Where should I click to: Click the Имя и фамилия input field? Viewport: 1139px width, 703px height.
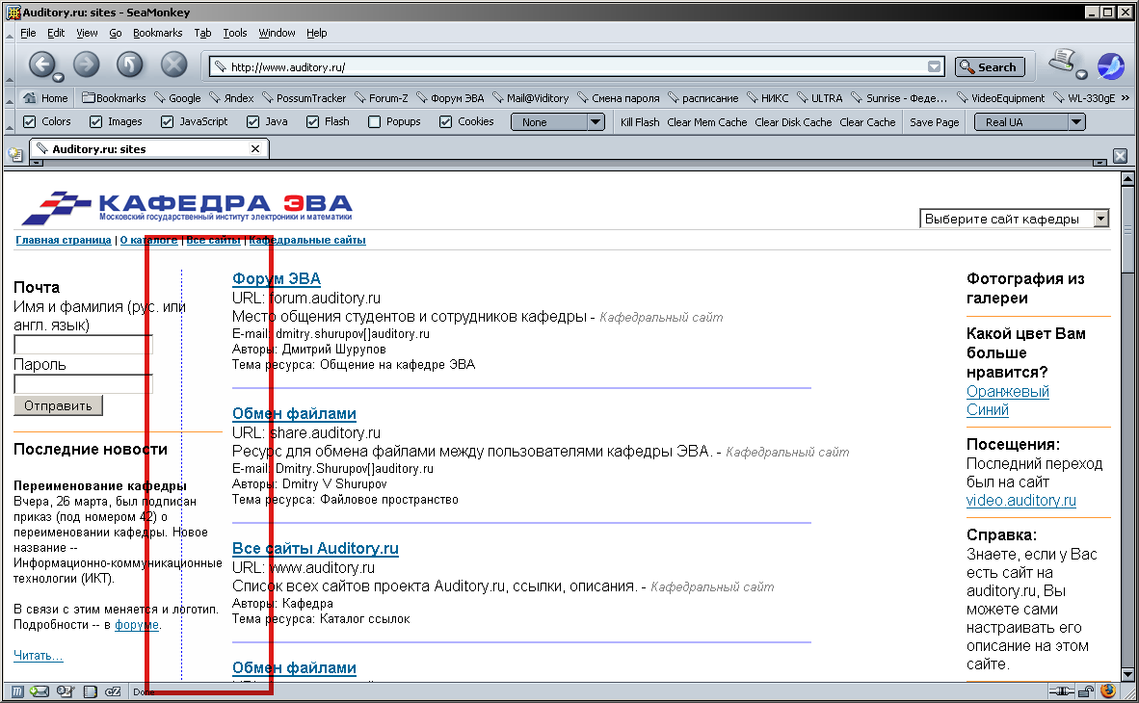83,345
